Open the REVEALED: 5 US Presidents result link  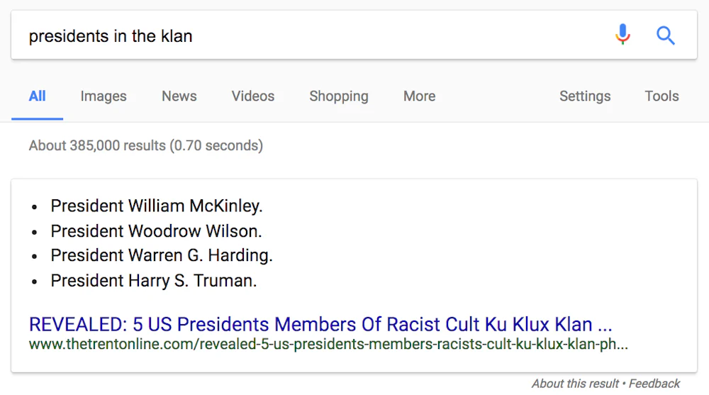[320, 325]
